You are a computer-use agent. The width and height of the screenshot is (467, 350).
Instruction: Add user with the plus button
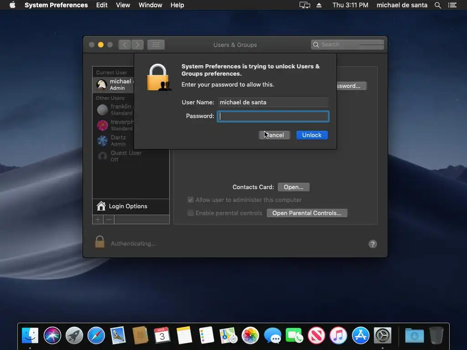coord(98,220)
